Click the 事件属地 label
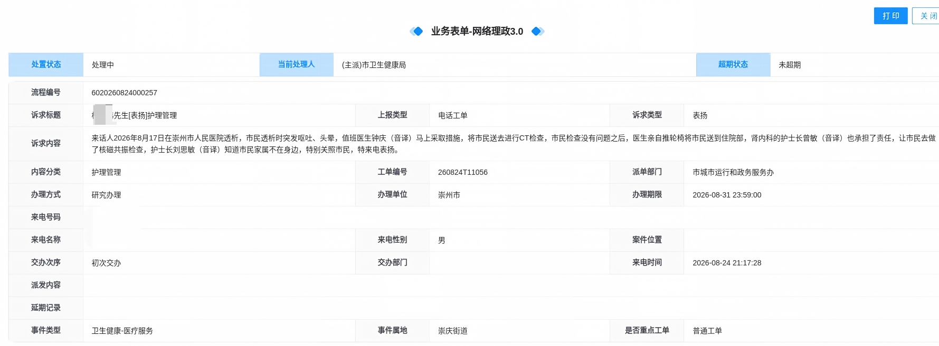Image resolution: width=939 pixels, height=346 pixels. coord(392,330)
